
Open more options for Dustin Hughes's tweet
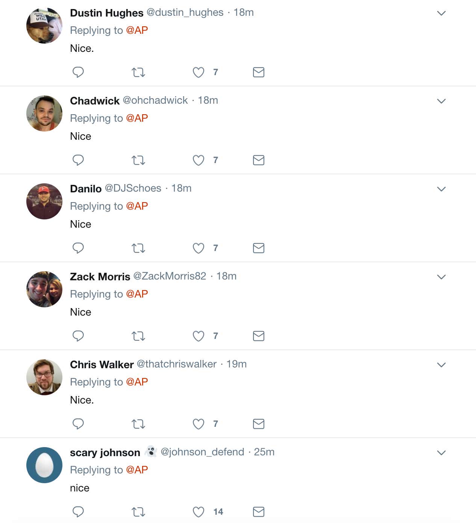[x=441, y=13]
